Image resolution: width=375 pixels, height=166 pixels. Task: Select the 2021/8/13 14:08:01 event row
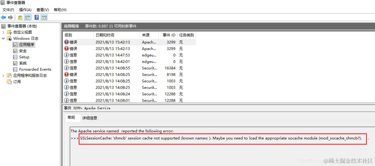(129, 100)
